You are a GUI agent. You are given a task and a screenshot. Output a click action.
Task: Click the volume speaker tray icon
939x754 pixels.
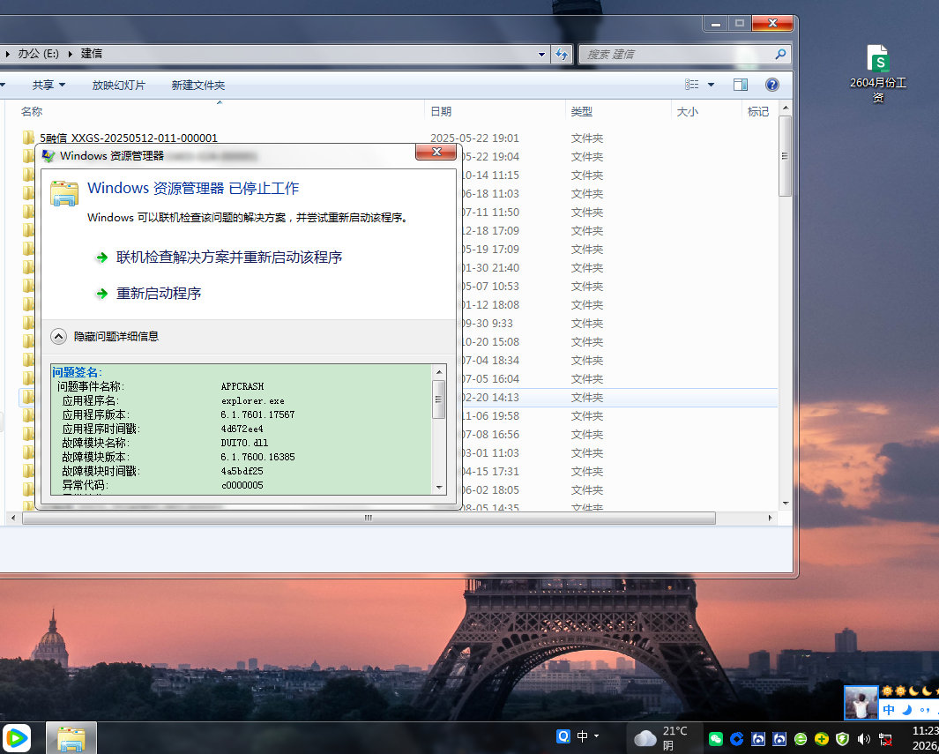click(x=863, y=739)
